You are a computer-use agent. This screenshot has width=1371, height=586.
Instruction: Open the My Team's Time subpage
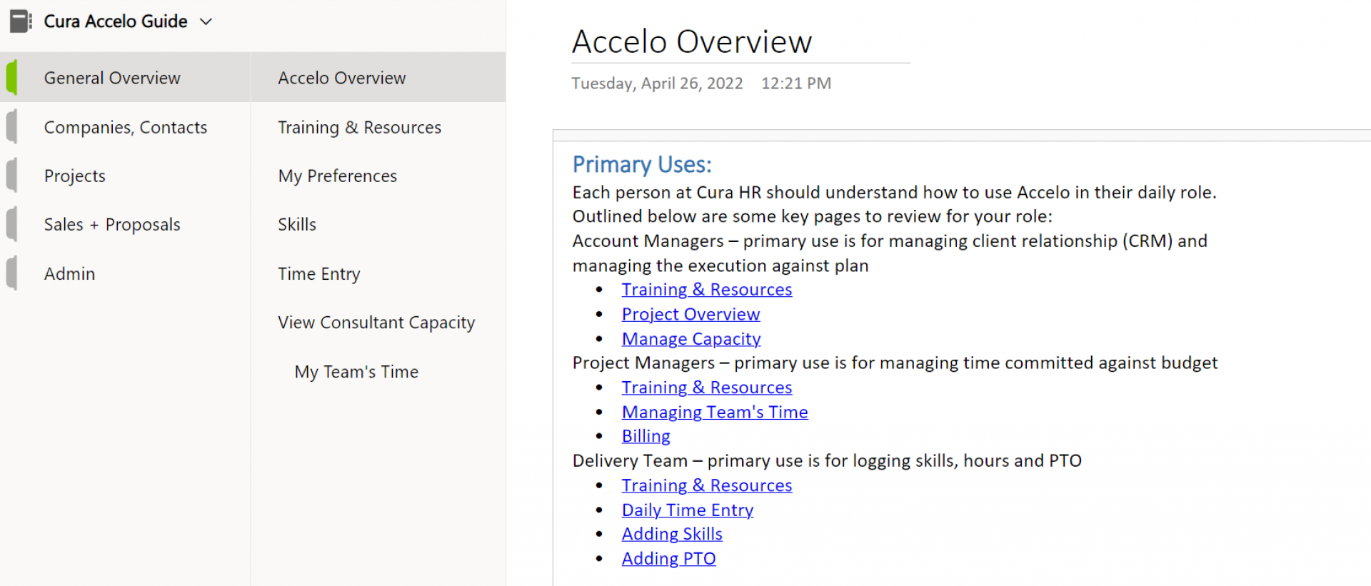point(378,371)
